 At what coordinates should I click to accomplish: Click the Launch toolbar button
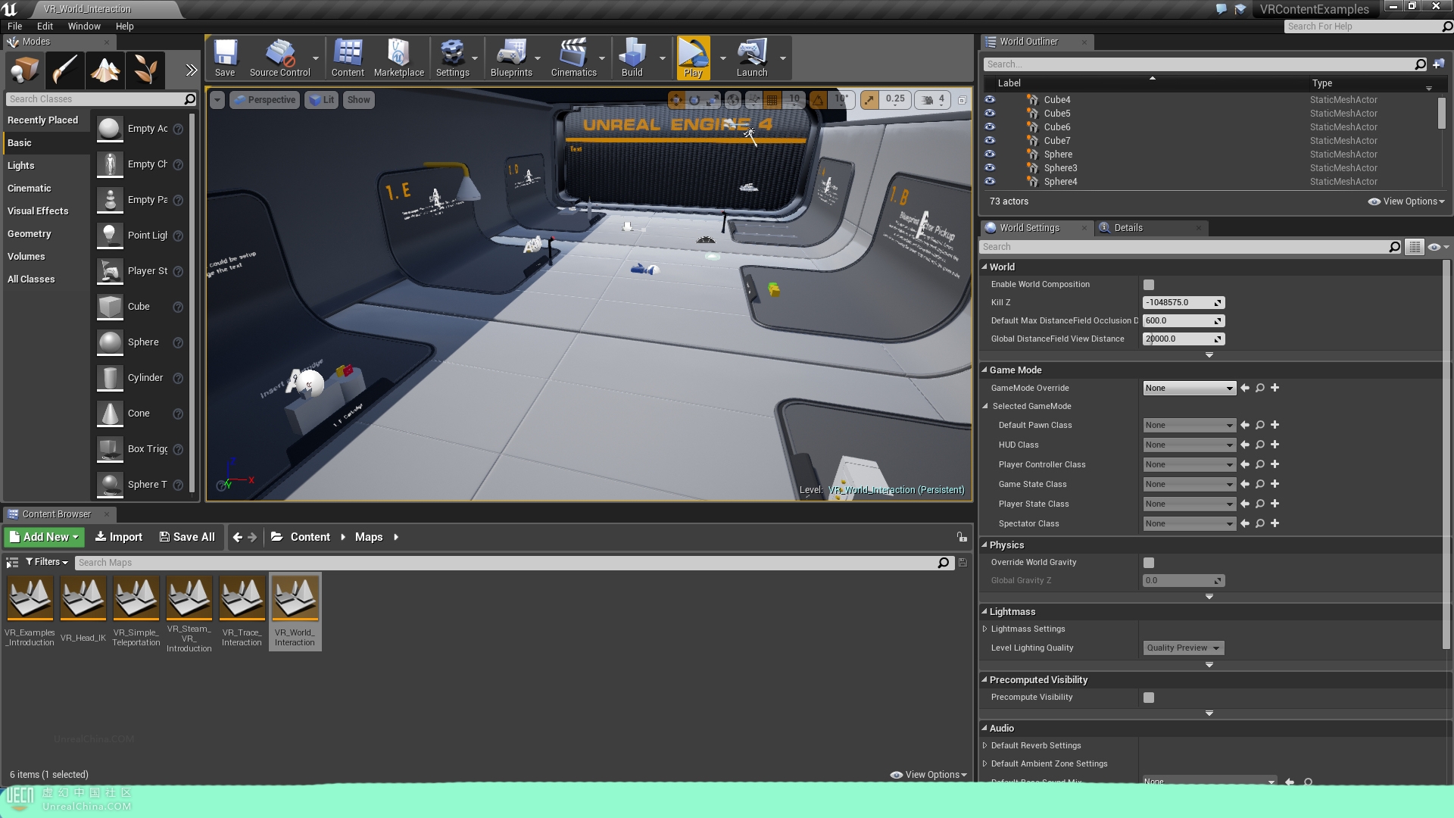752,58
